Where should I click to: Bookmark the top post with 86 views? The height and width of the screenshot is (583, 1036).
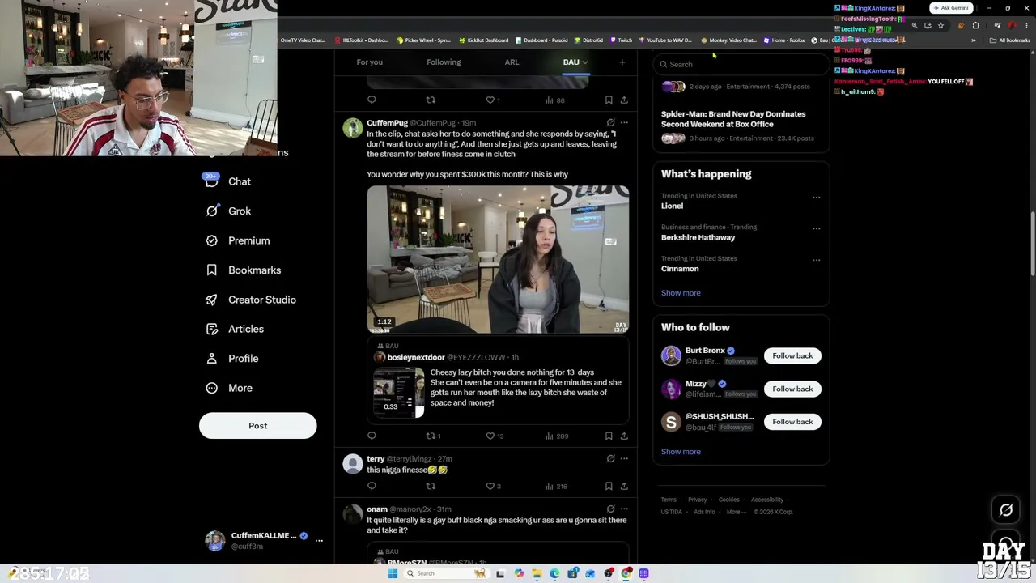[609, 100]
